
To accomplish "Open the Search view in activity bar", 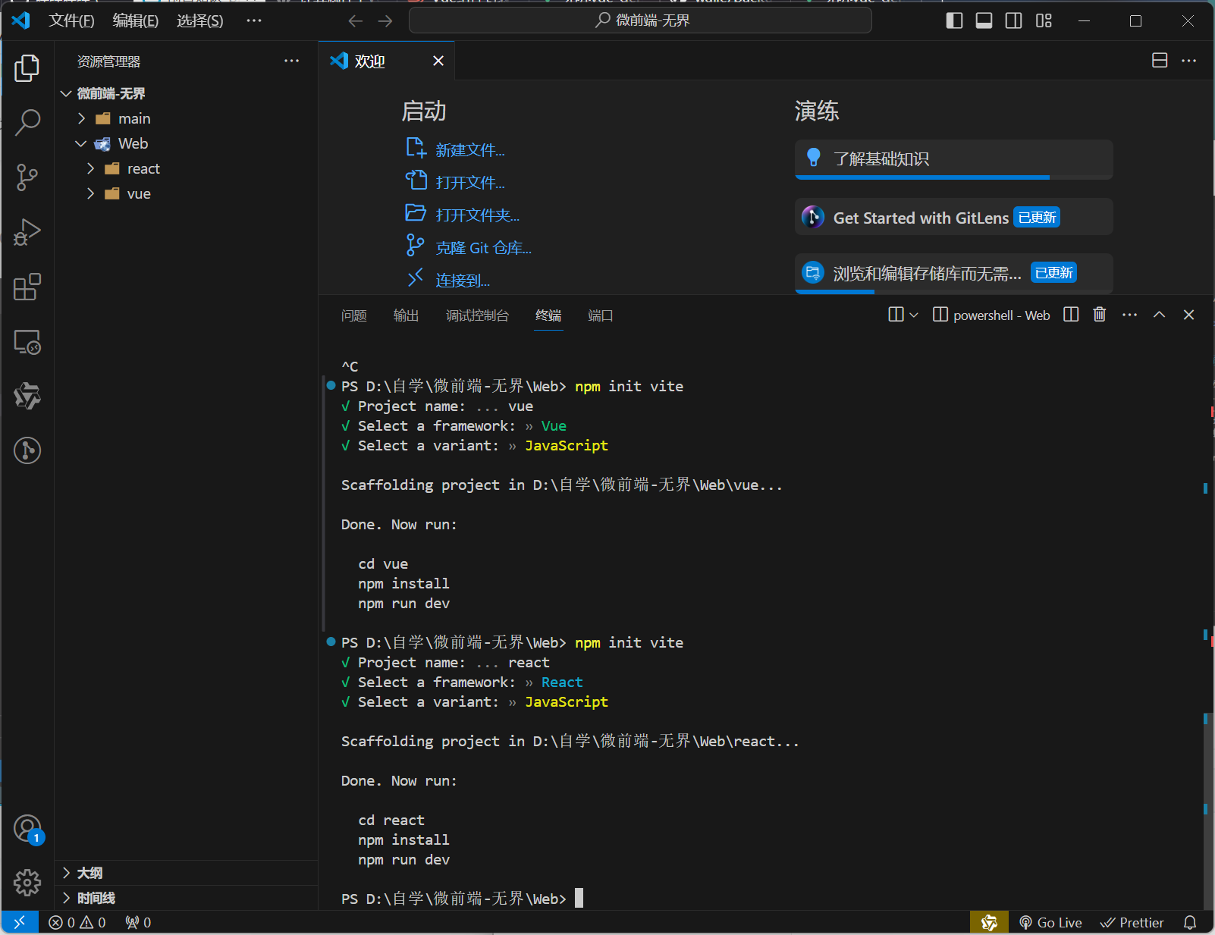I will click(27, 122).
